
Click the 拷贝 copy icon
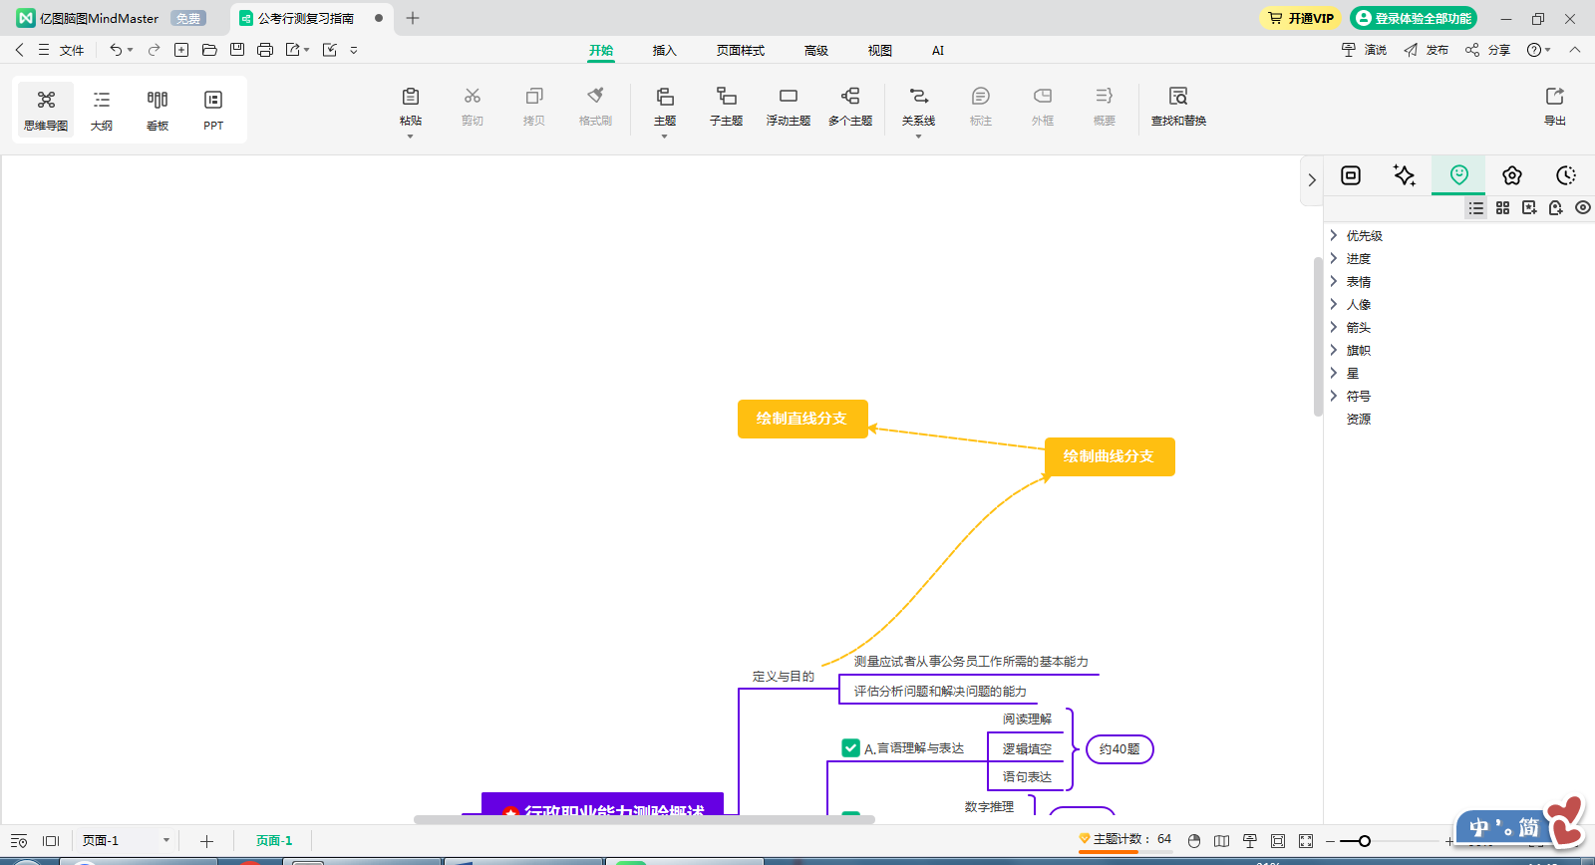(534, 97)
